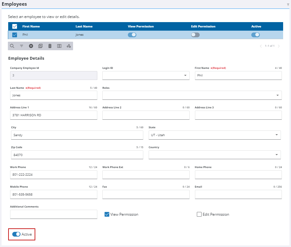291x247 pixels.
Task: Uncheck the View Permission checkbox
Action: (x=107, y=214)
